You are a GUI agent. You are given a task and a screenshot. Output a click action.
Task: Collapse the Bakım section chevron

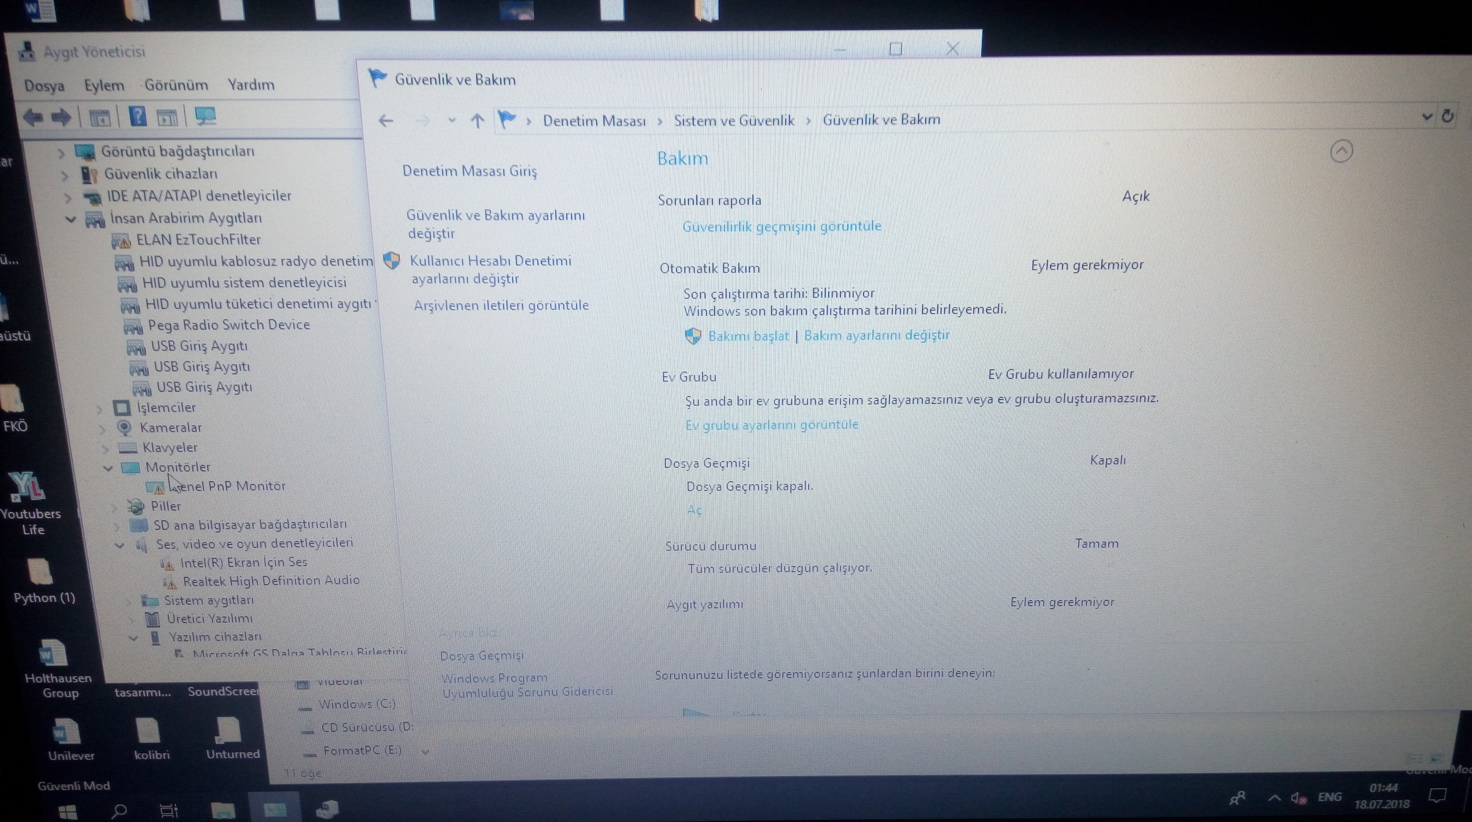pyautogui.click(x=1341, y=151)
